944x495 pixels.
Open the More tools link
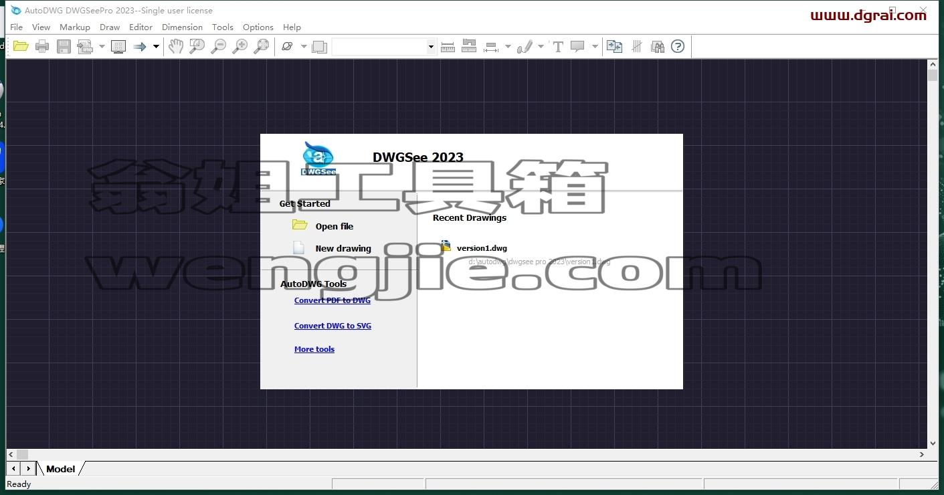314,349
